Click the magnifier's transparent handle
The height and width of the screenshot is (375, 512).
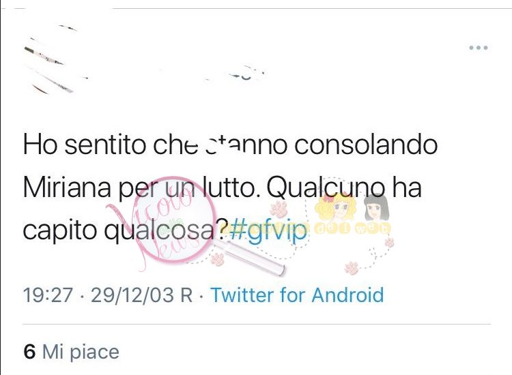[x=250, y=258]
